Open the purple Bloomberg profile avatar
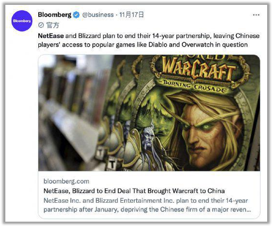 pyautogui.click(x=22, y=21)
